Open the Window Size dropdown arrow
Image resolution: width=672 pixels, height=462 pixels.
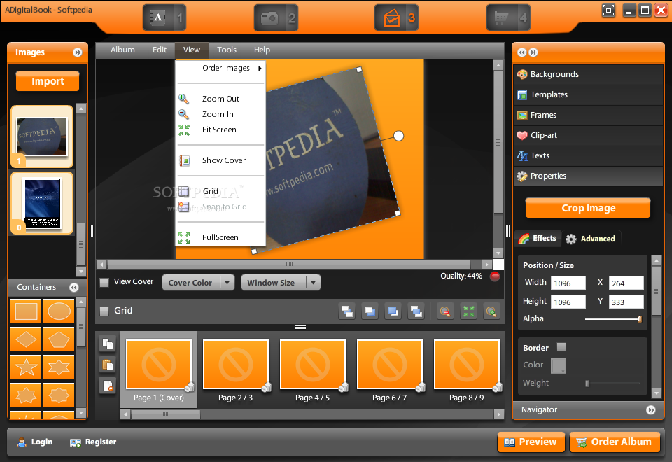coord(314,282)
